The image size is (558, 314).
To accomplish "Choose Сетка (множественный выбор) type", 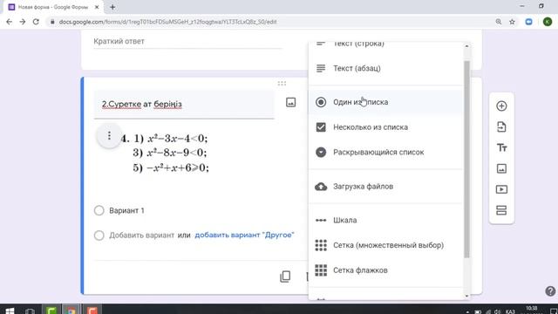I will 385,245.
